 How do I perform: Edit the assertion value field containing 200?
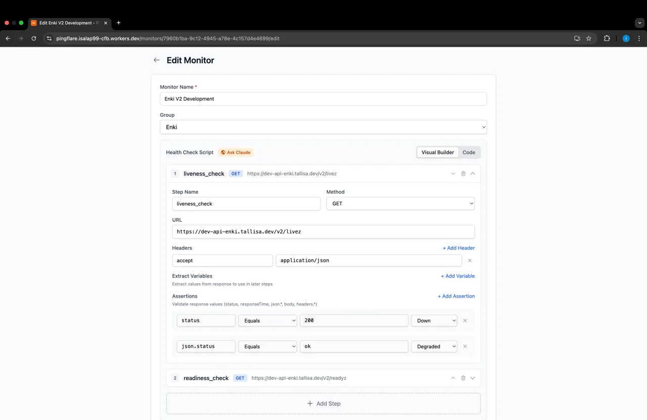click(354, 320)
